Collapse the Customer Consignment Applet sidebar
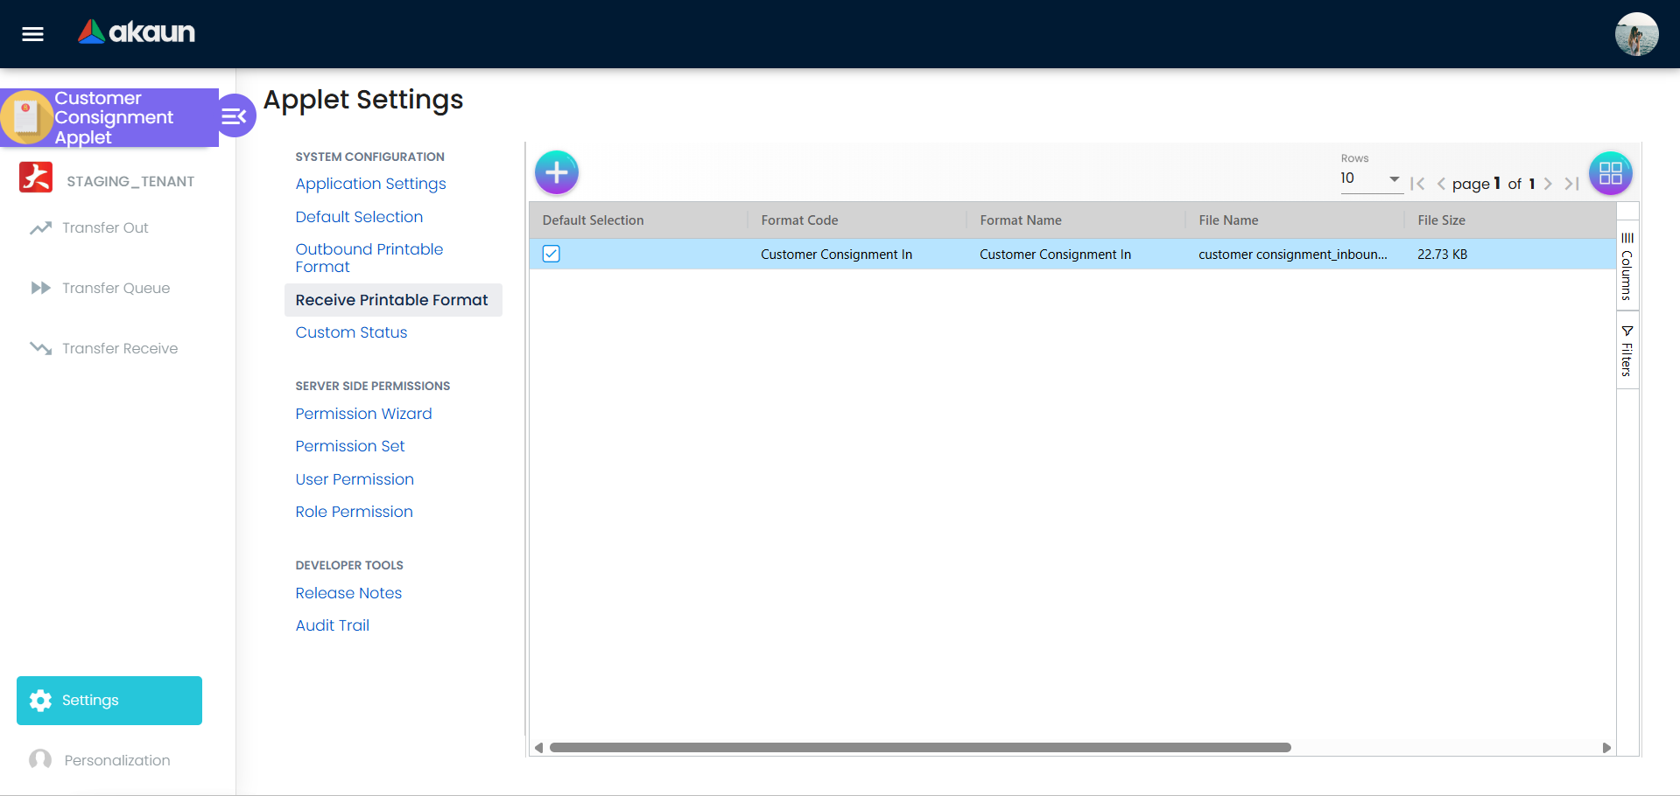The height and width of the screenshot is (796, 1680). pos(235,115)
